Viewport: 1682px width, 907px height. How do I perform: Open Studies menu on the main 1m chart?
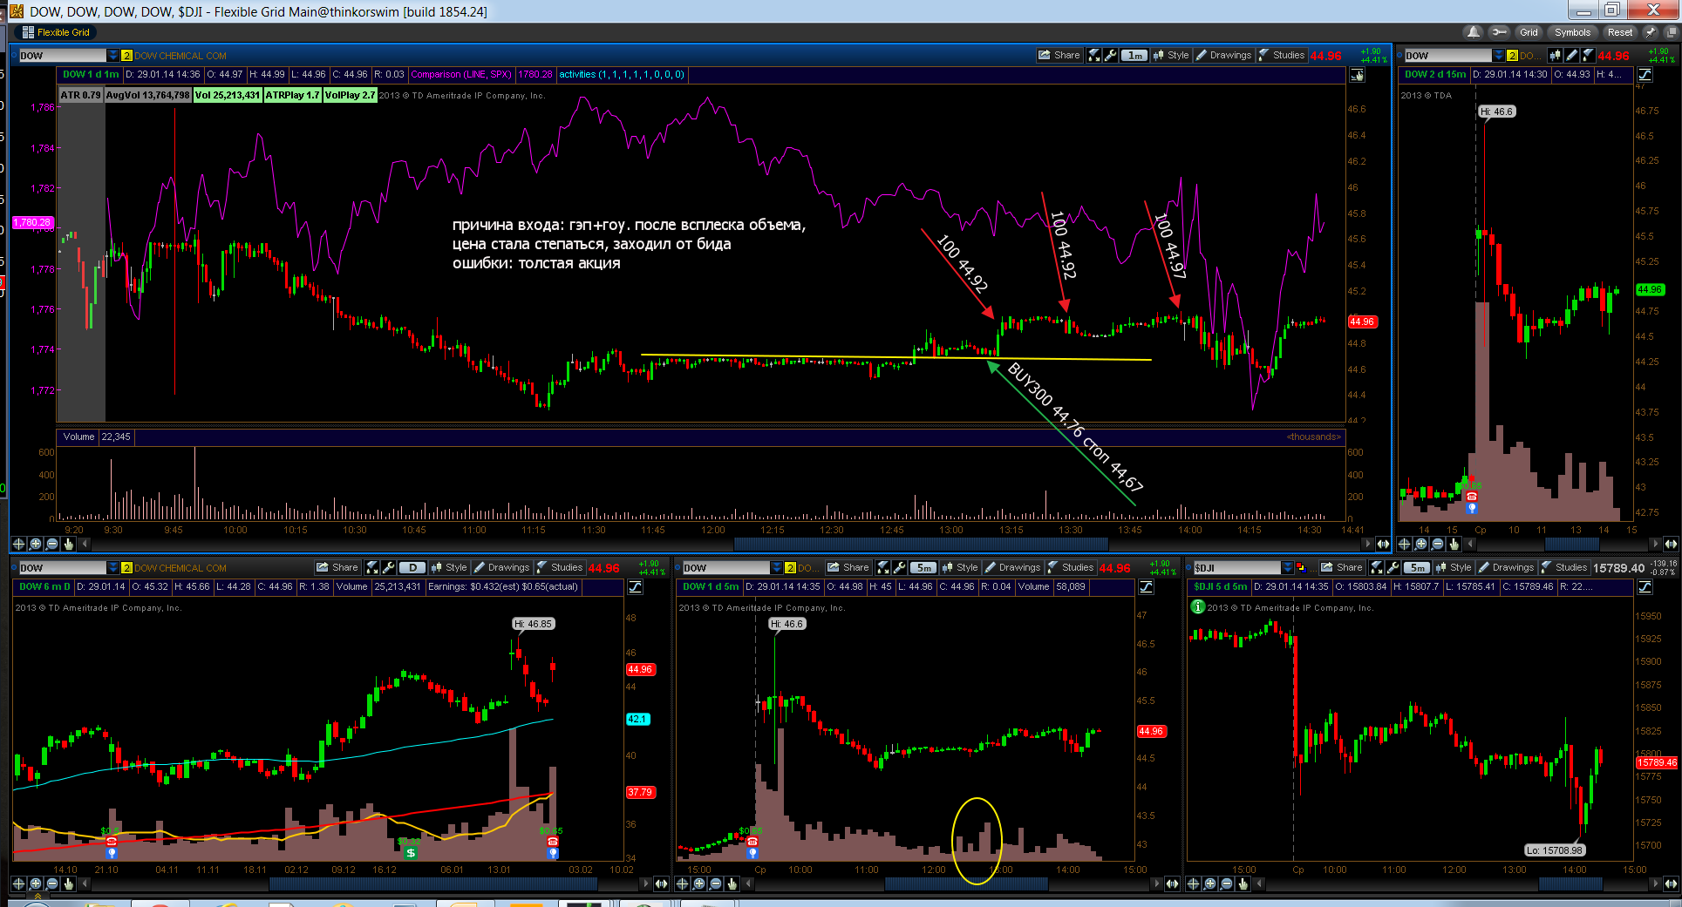click(1282, 55)
